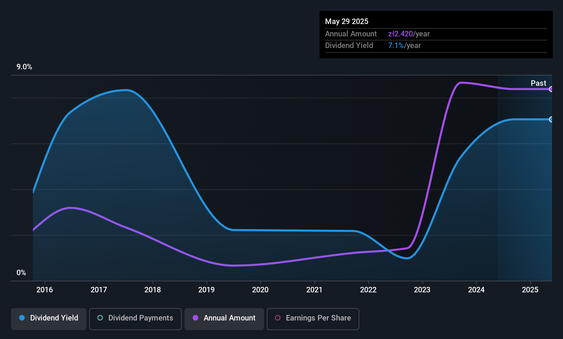
Task: Click the 2017 x-axis label
Action: pos(99,290)
